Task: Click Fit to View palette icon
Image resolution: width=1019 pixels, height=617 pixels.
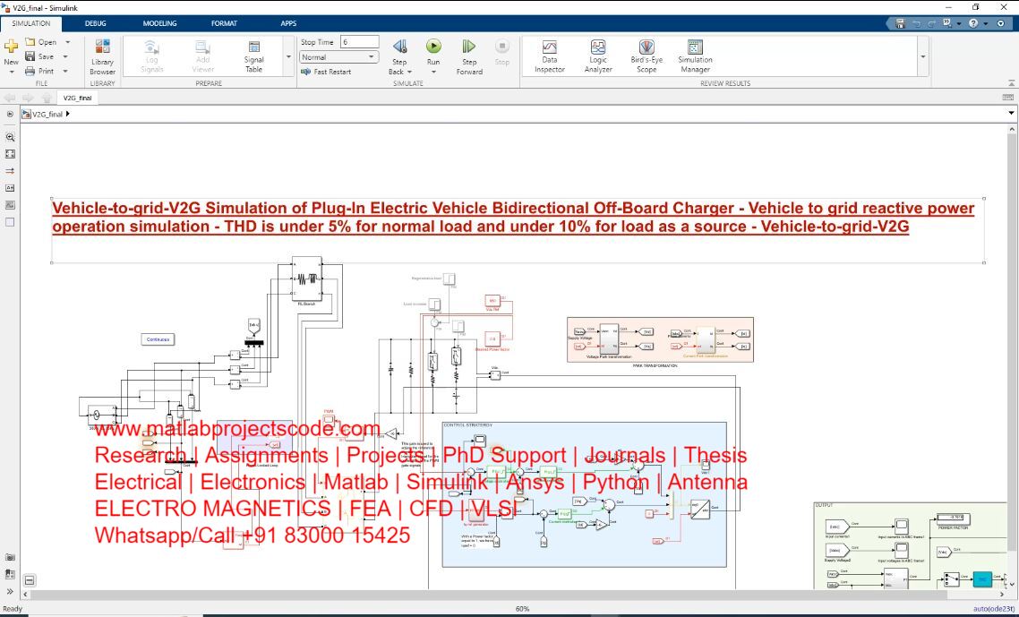Action: (x=10, y=154)
